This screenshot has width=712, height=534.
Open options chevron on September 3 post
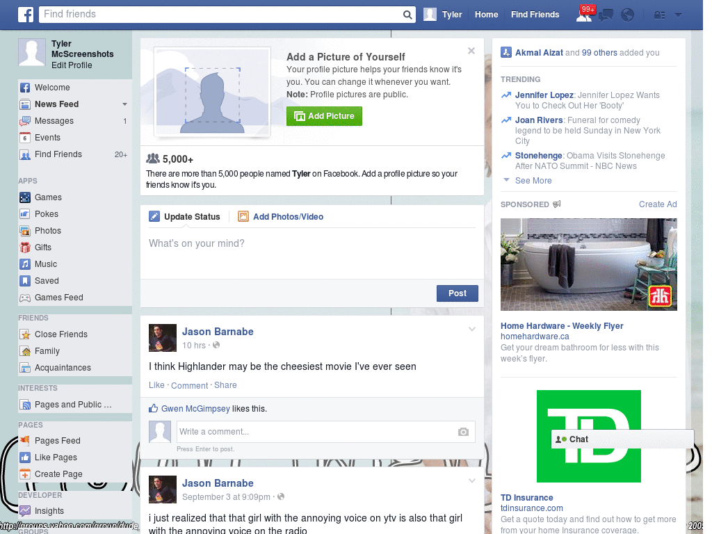(x=472, y=480)
